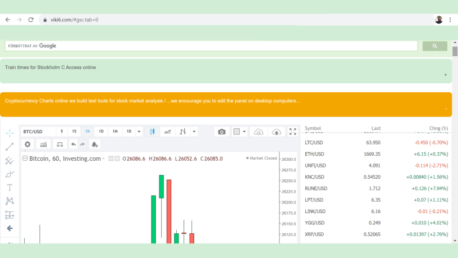Open the chart style dropdown arrow
458x258 pixels.
[194, 132]
